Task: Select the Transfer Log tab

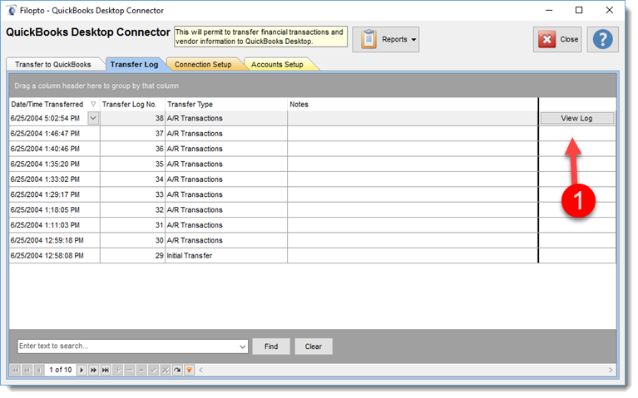Action: pyautogui.click(x=134, y=64)
